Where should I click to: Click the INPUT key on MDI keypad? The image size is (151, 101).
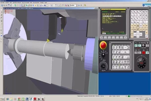(146, 26)
